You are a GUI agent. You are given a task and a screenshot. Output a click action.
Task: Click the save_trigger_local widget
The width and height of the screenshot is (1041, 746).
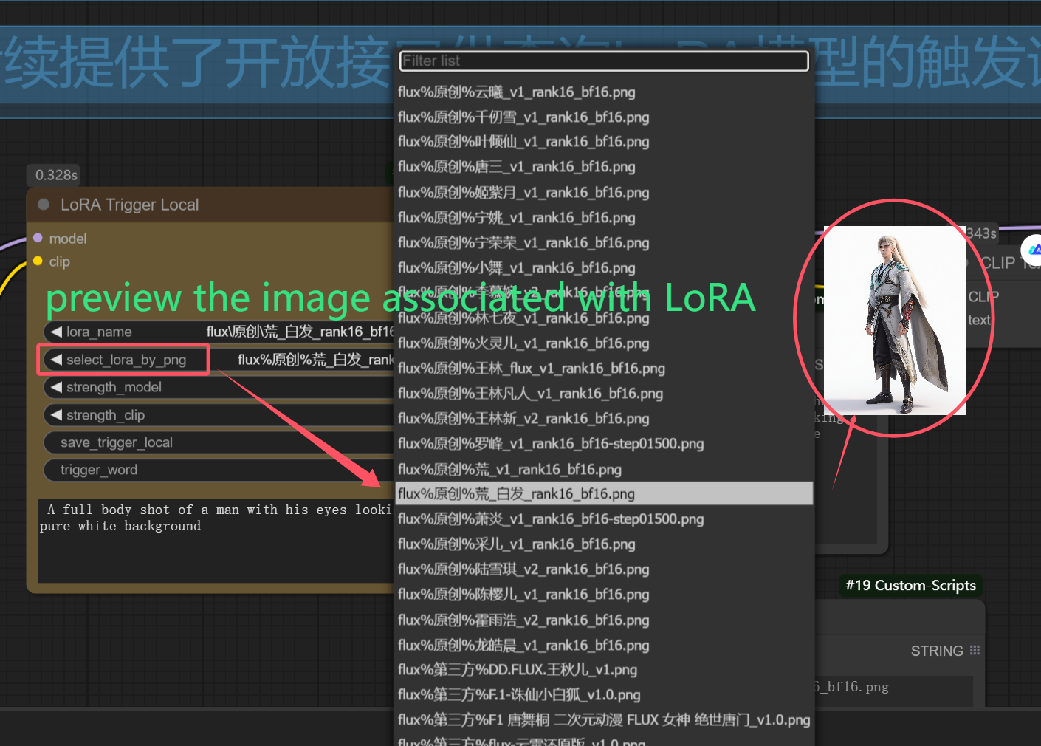pyautogui.click(x=219, y=442)
